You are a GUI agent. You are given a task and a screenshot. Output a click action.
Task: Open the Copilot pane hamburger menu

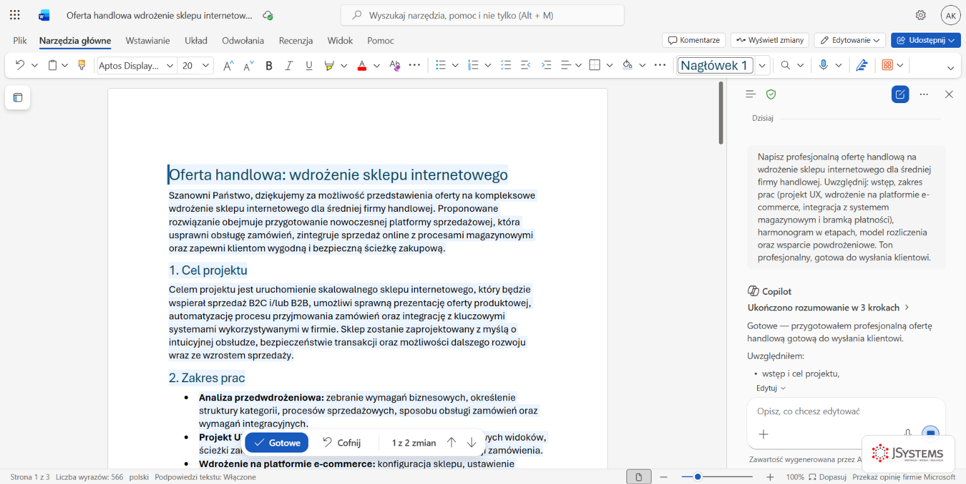(750, 94)
